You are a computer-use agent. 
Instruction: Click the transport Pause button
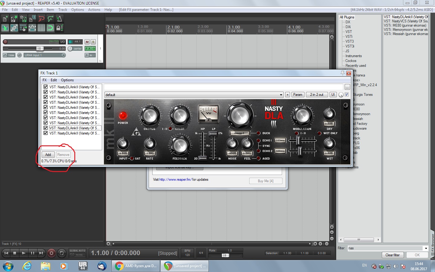click(x=32, y=253)
